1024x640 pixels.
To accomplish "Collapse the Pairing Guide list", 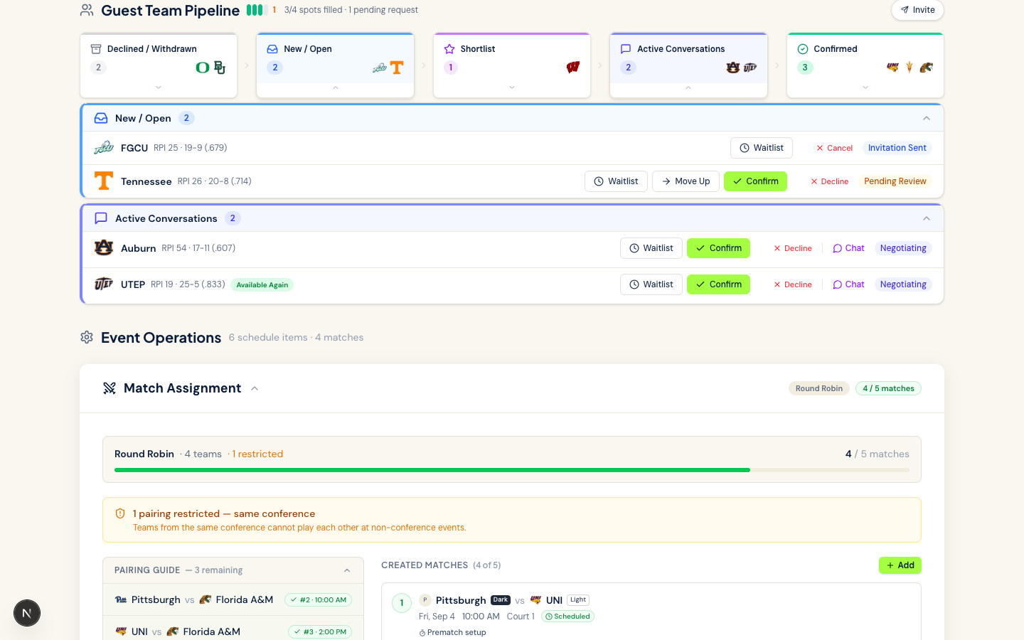I will click(x=347, y=570).
